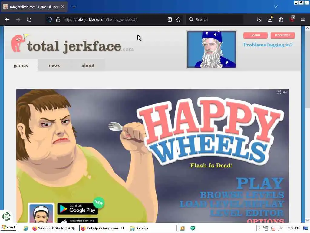Select the Totaljerkface browser tab
The height and width of the screenshot is (233, 310).
pyautogui.click(x=34, y=7)
